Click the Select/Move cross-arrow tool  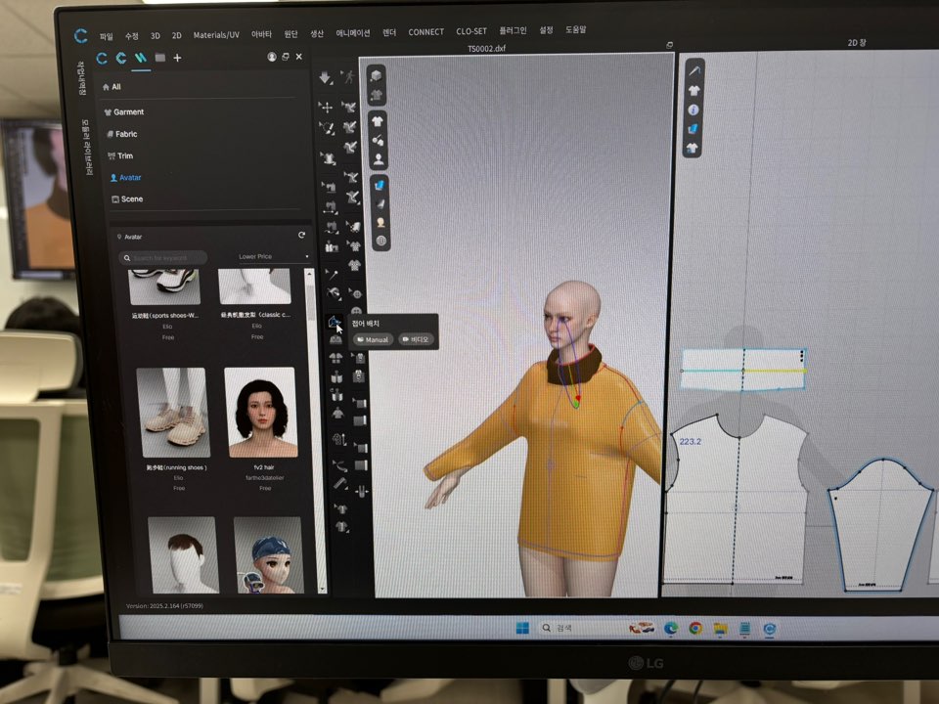(x=326, y=107)
